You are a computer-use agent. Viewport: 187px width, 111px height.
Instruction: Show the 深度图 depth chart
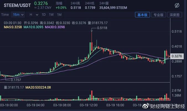coord(175,15)
